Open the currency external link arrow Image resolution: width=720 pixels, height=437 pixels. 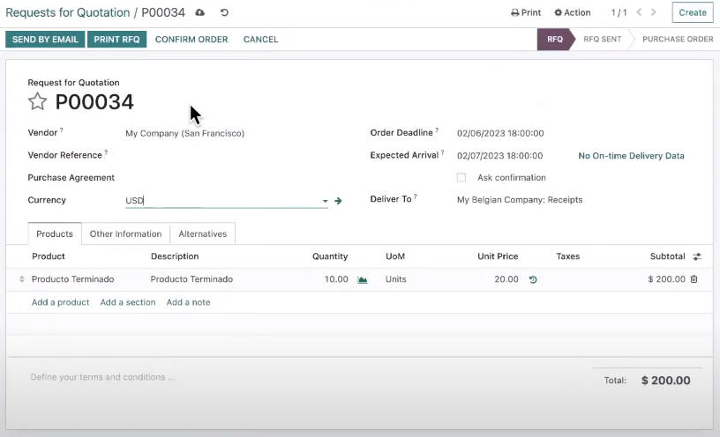pos(338,201)
